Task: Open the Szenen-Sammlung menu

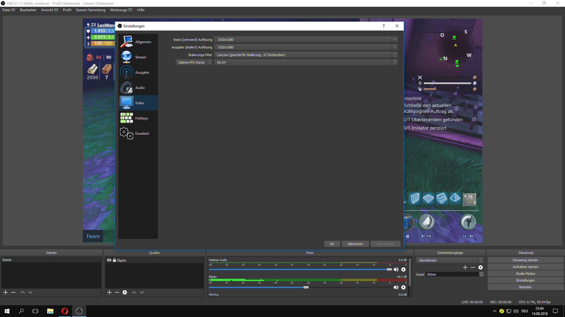Action: tap(90, 10)
